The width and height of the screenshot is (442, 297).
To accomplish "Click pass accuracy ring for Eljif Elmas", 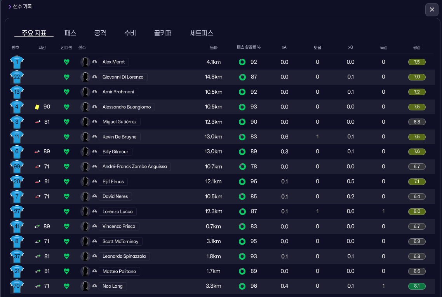I will point(242,182).
